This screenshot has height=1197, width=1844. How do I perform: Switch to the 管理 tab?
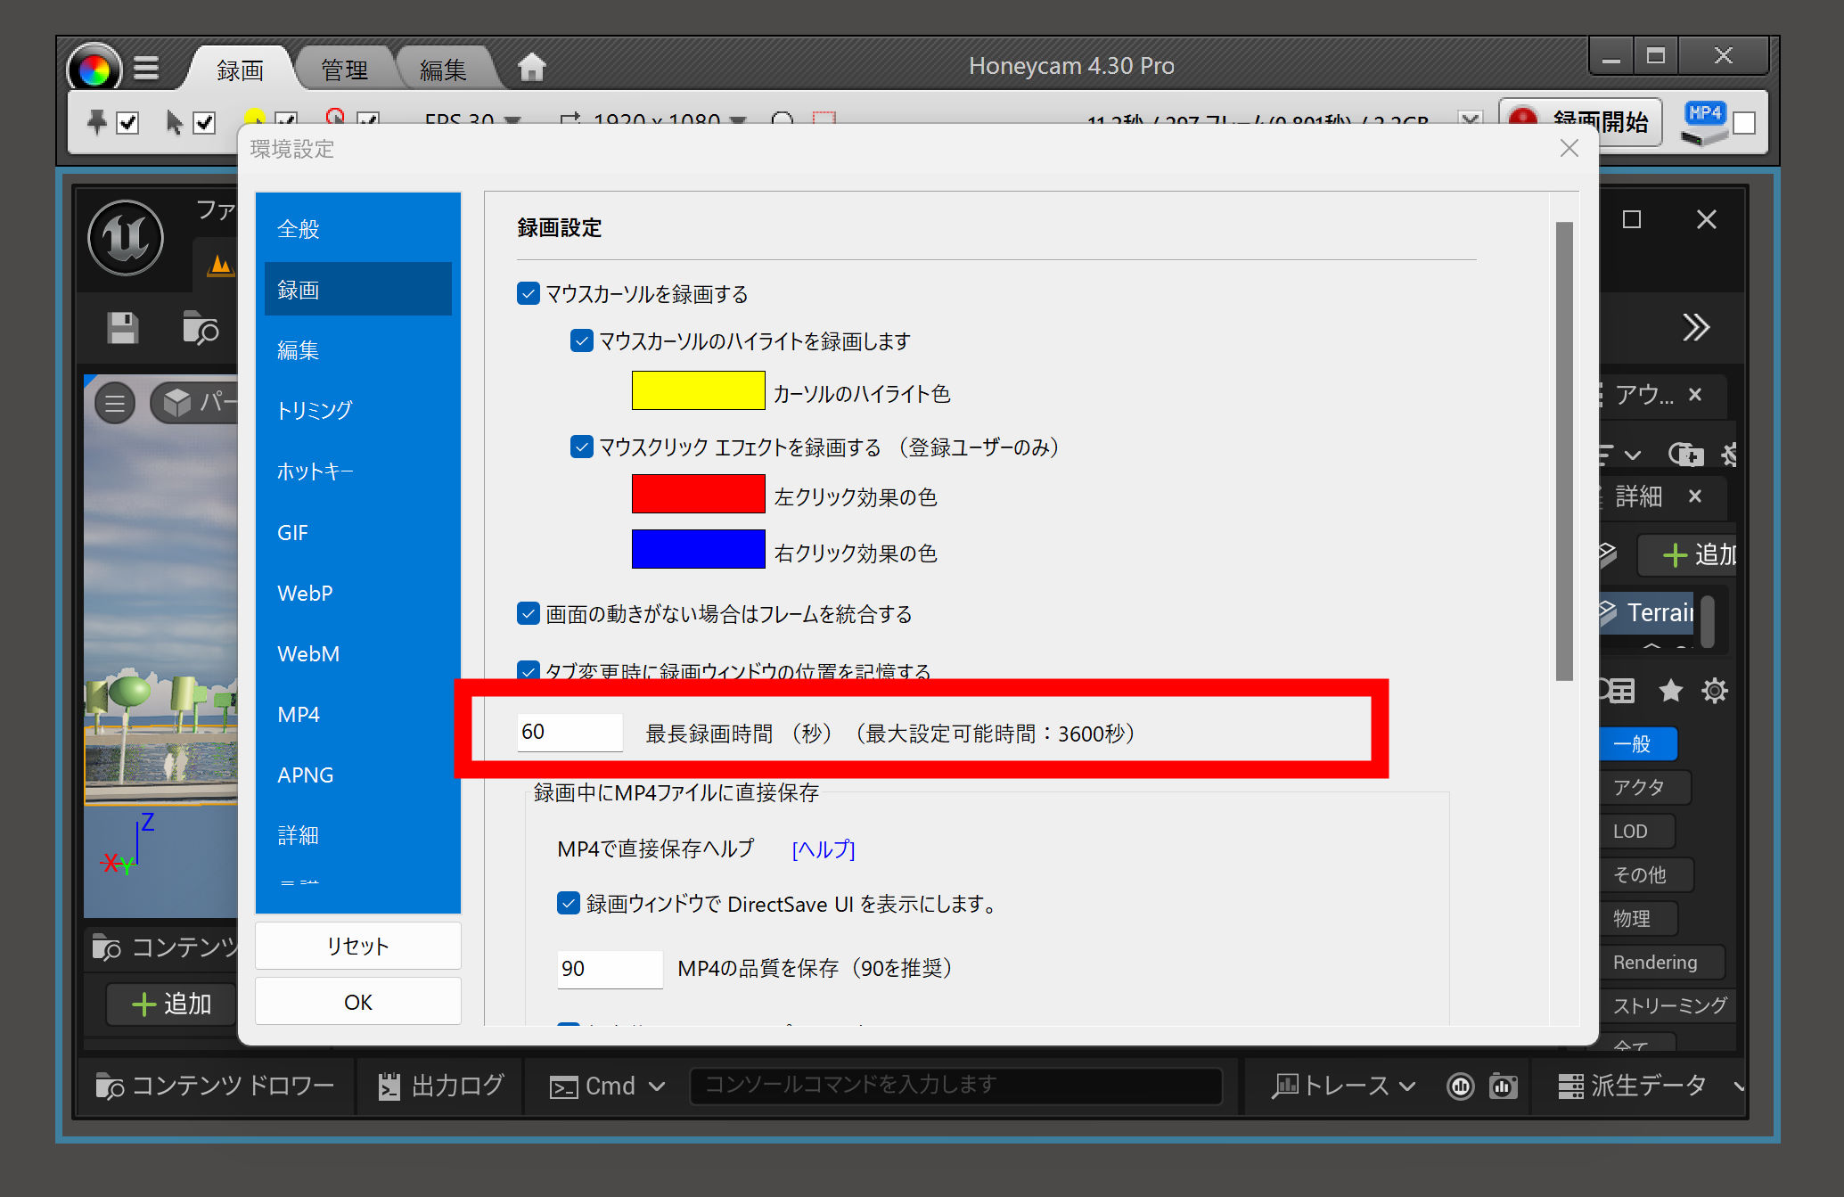(x=344, y=70)
